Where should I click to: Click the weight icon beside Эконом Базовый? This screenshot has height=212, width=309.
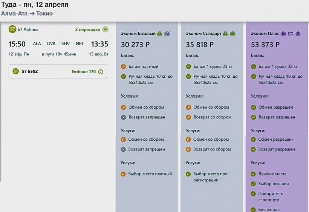click(x=160, y=34)
